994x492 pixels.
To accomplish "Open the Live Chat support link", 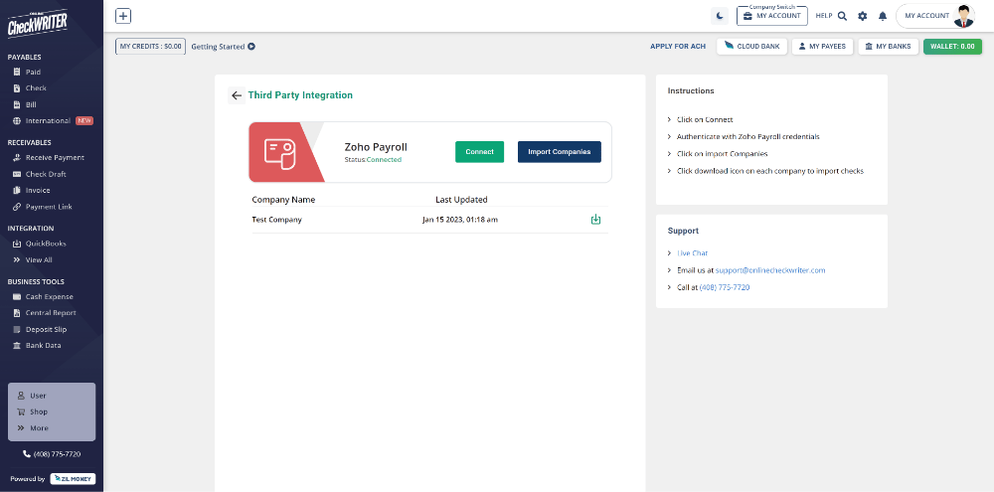I will [692, 253].
